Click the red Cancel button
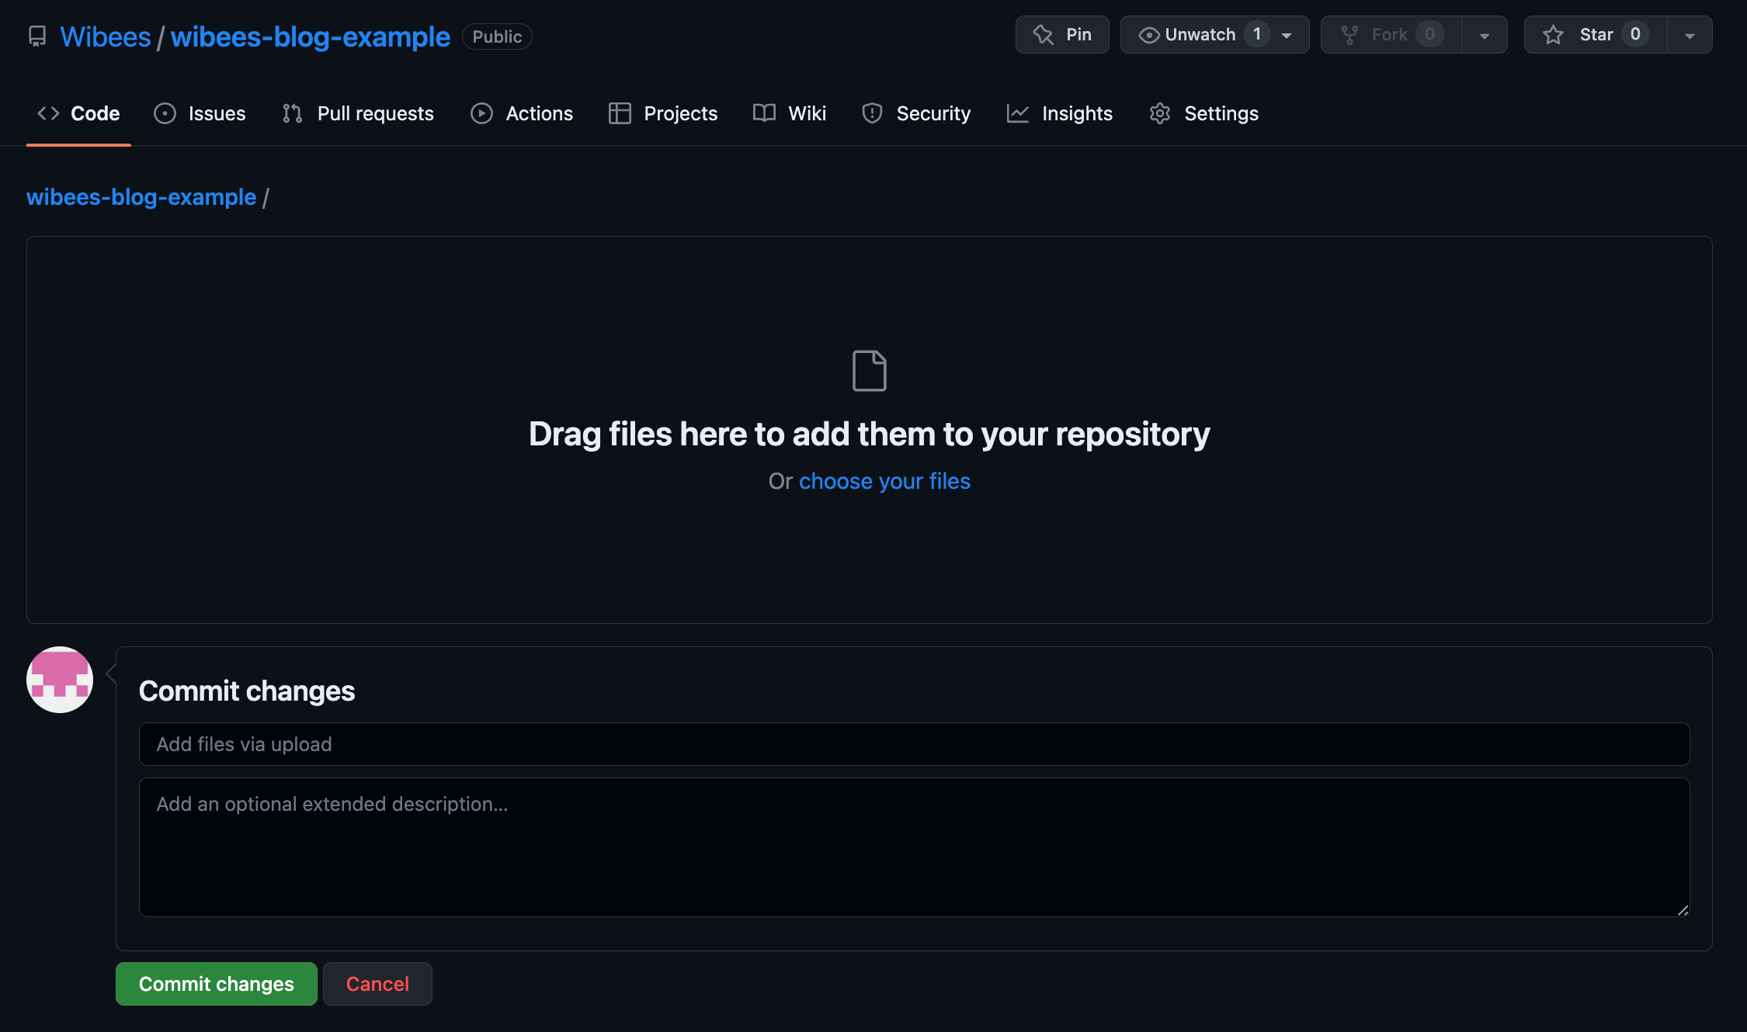The width and height of the screenshot is (1747, 1032). [377, 984]
